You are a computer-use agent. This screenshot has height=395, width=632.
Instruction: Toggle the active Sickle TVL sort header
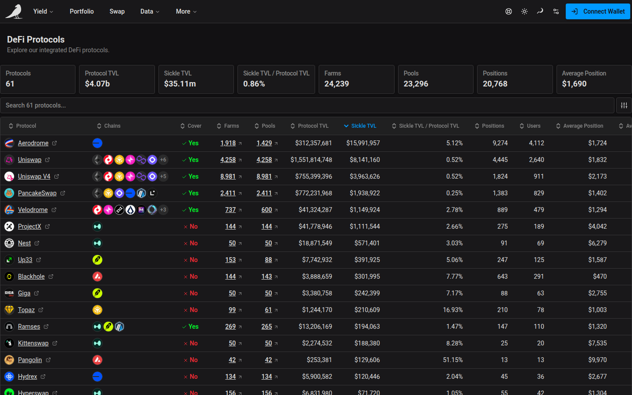[x=360, y=126]
